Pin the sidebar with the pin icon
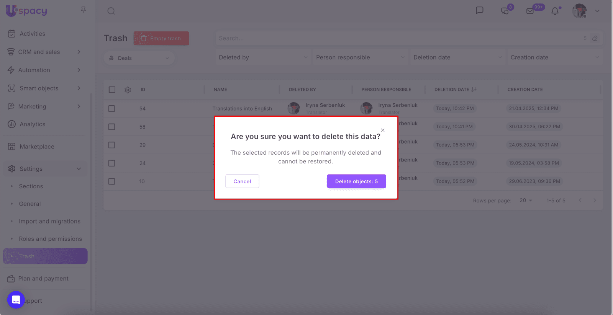The height and width of the screenshot is (315, 613). 83,10
